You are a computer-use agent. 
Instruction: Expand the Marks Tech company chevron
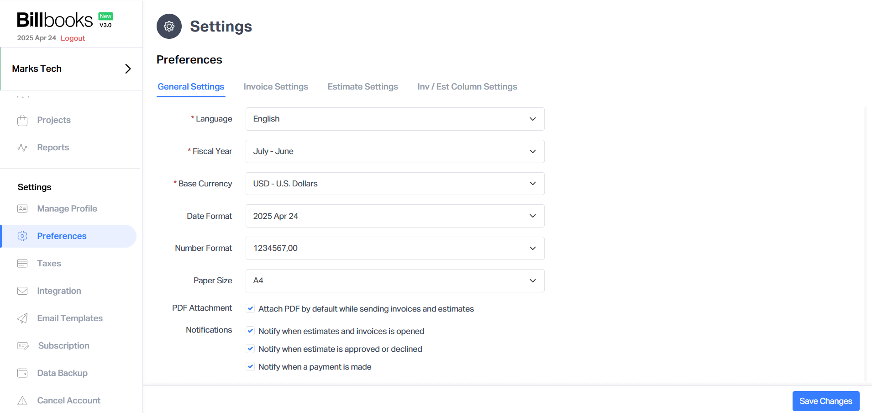[128, 69]
